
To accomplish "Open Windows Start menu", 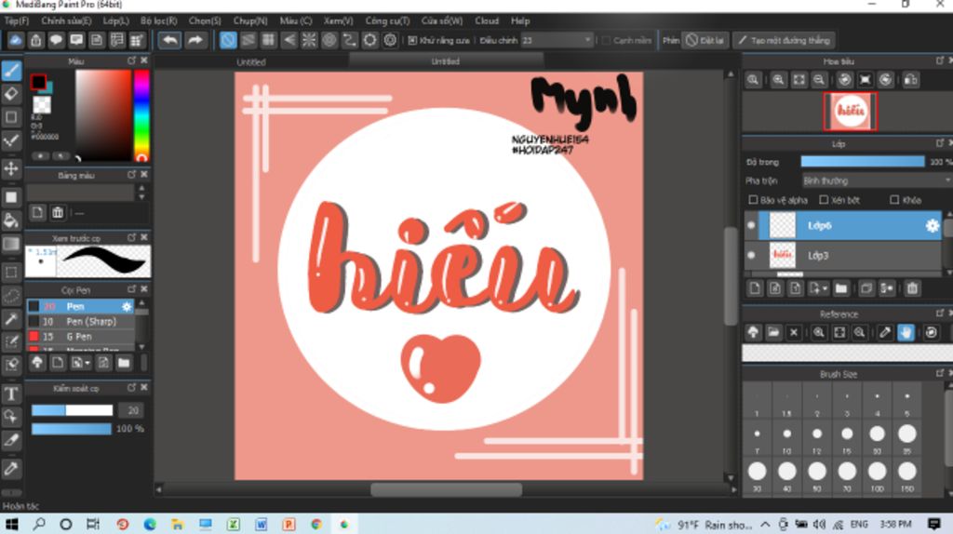I will (x=11, y=524).
